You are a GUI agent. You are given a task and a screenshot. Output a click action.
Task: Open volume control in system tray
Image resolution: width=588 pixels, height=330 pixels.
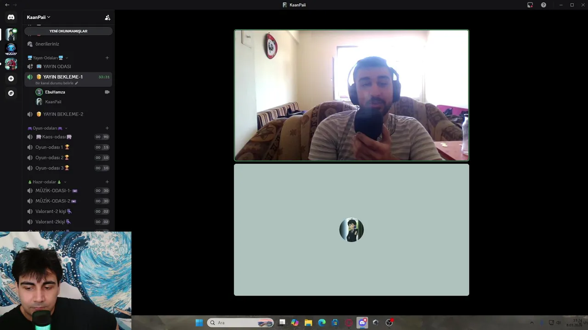(x=559, y=323)
